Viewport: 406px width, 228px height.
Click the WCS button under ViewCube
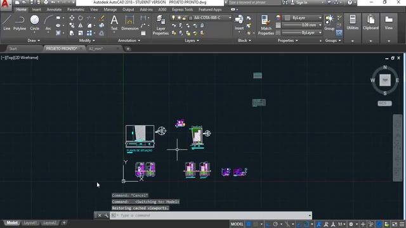click(384, 103)
